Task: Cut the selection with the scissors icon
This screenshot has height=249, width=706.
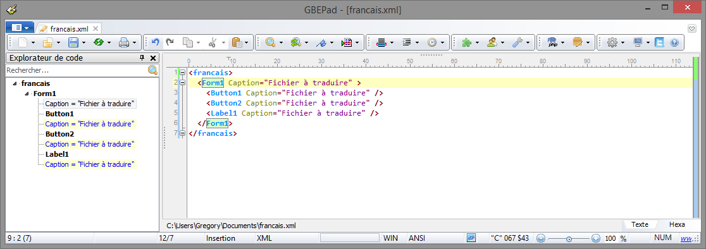Action: (213, 43)
